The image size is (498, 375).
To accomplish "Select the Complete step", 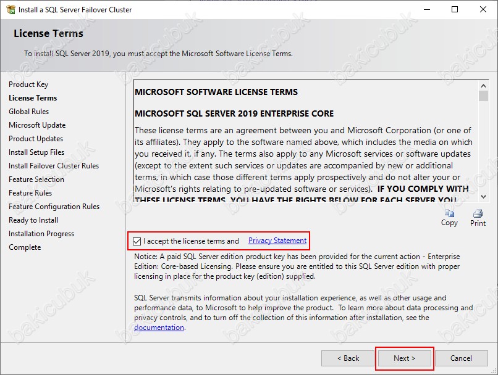I will (x=25, y=247).
